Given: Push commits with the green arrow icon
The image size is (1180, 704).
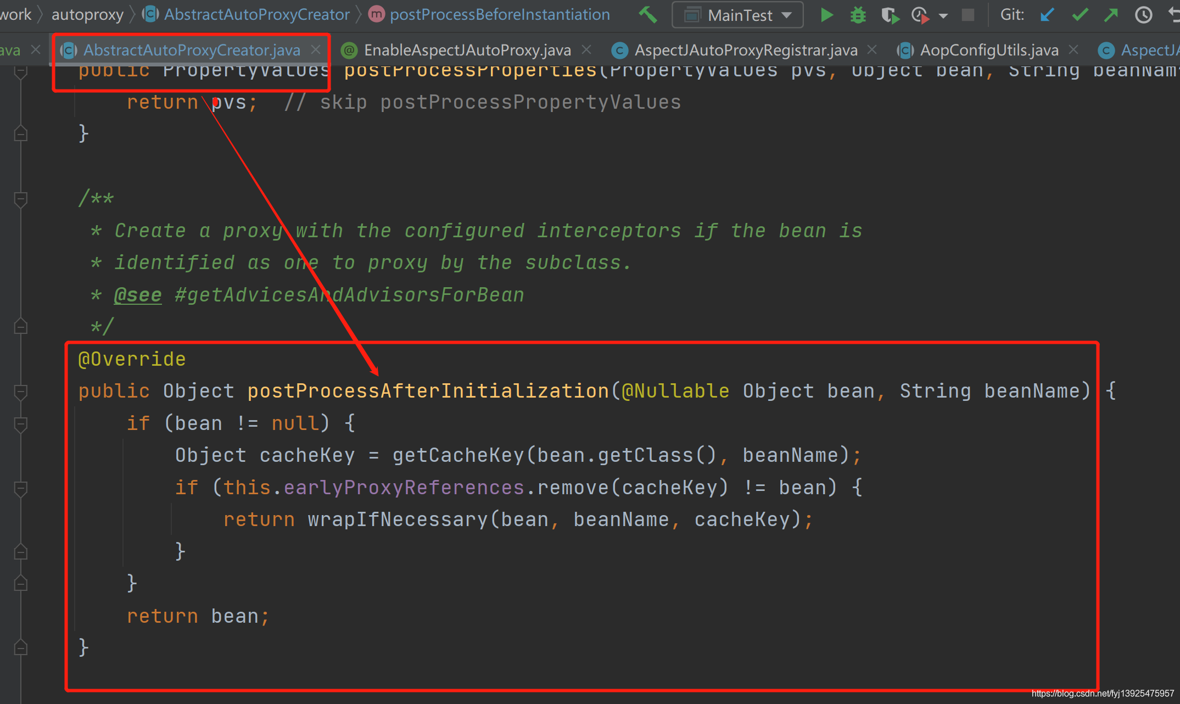Looking at the screenshot, I should click(x=1111, y=15).
